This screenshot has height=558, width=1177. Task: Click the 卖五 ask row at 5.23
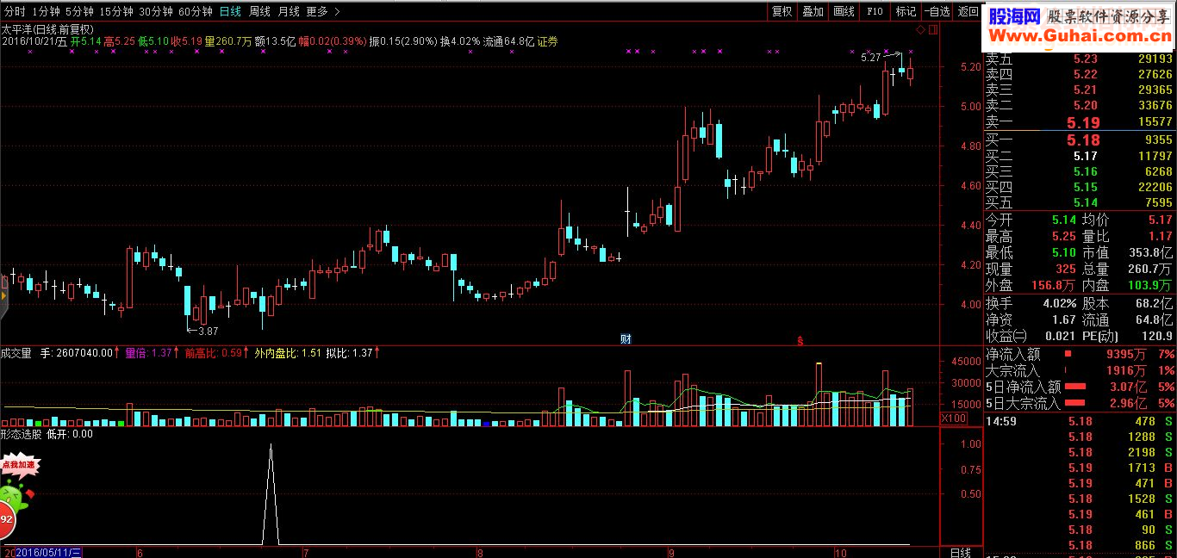coord(1080,59)
